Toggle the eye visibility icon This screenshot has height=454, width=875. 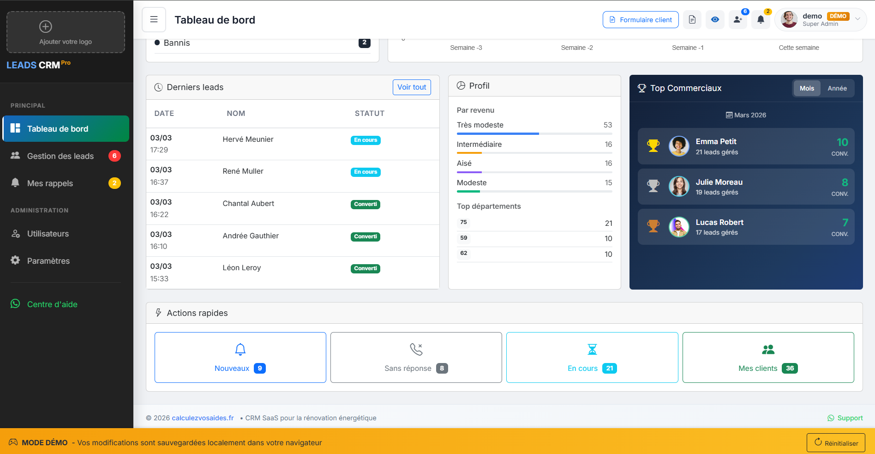click(715, 19)
